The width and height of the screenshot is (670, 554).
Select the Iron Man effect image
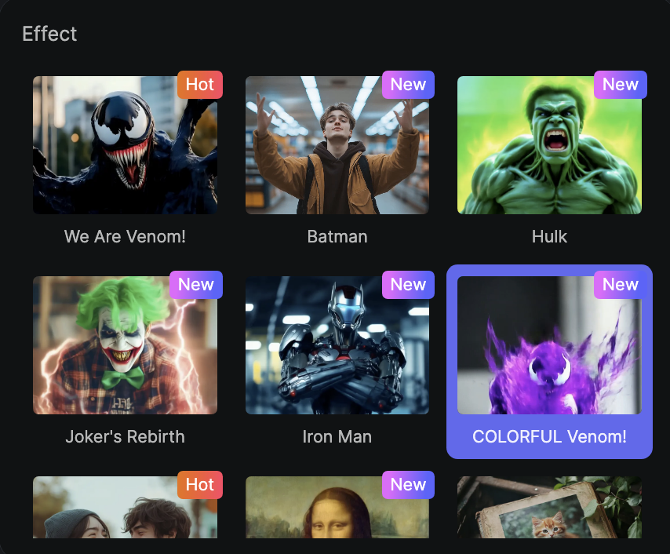point(337,345)
